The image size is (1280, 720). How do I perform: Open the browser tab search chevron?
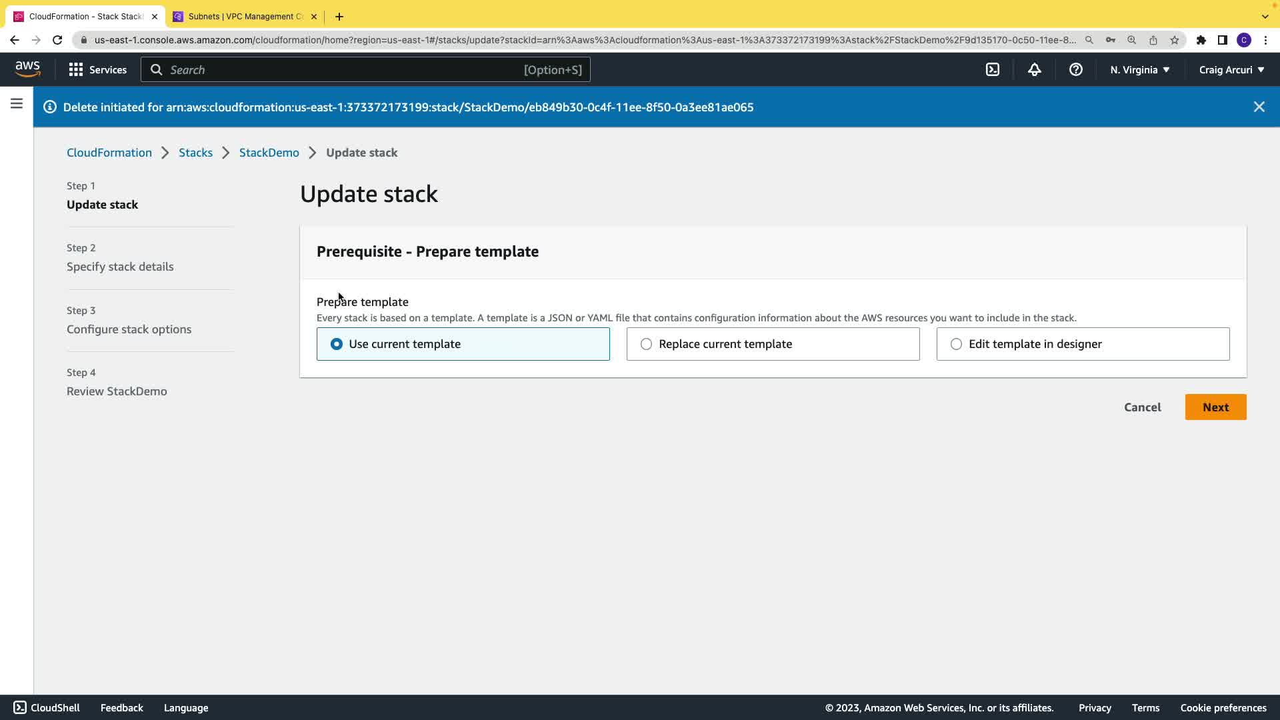pos(1265,16)
